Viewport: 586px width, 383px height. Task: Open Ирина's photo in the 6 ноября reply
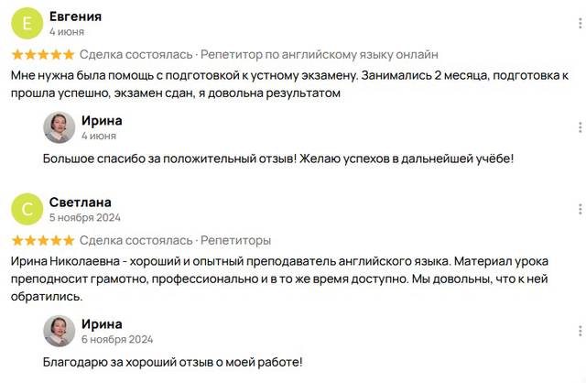pos(60,331)
